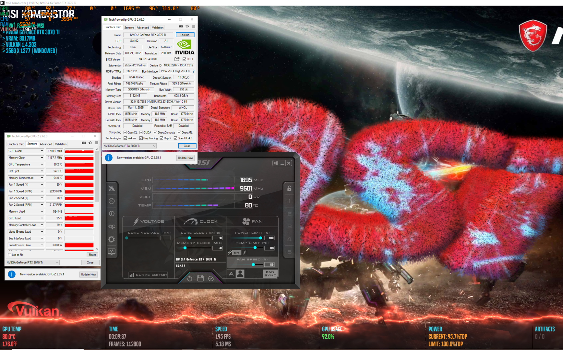The height and width of the screenshot is (350, 563).
Task: Open the Memory Clock sensor dropdown
Action: [x=42, y=158]
